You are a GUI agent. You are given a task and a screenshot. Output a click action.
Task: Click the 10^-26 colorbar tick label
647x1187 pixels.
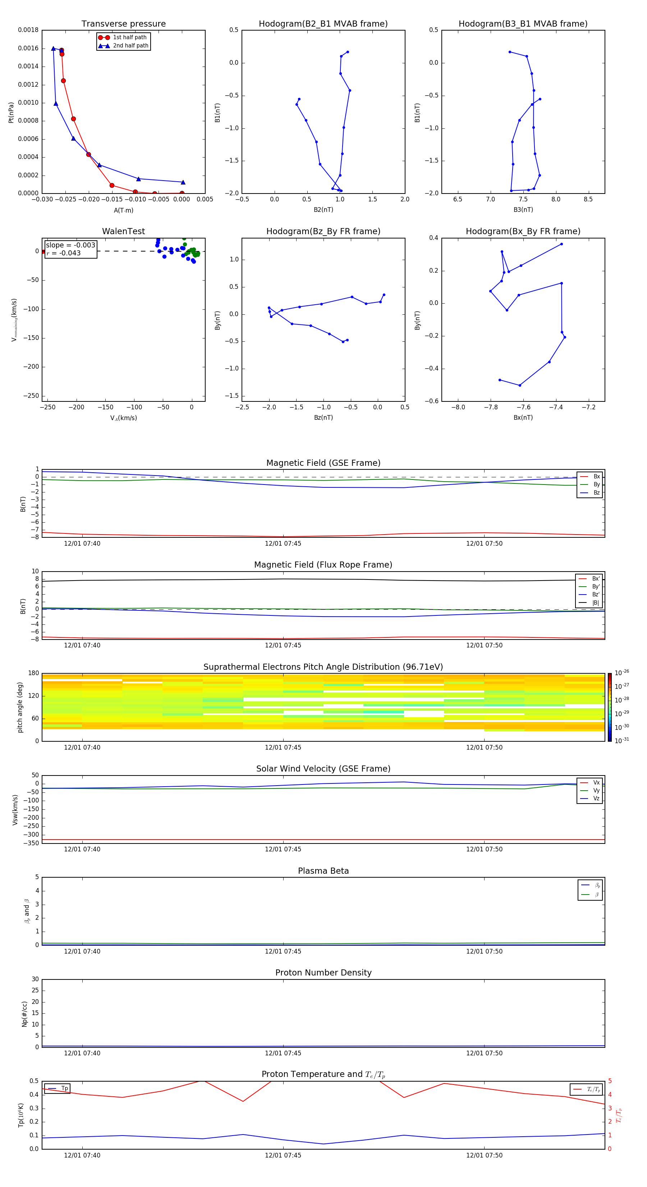622,673
